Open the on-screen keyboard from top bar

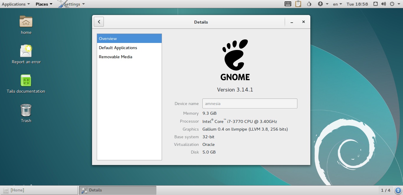click(x=288, y=4)
